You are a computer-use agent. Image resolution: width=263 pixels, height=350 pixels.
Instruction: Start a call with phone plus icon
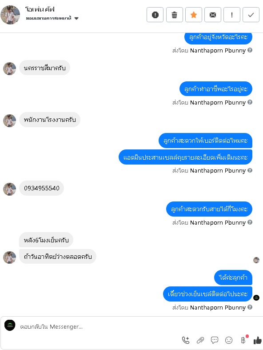coord(186,340)
